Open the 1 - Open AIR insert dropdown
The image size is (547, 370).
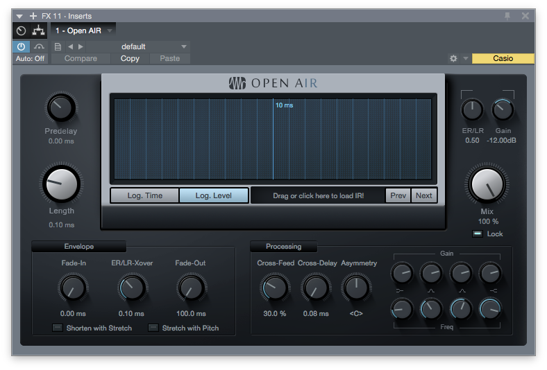84,30
